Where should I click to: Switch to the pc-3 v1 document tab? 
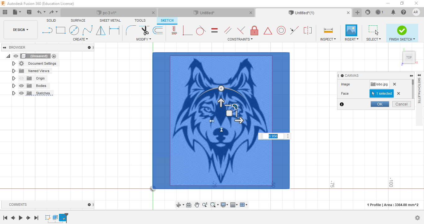pos(110,13)
